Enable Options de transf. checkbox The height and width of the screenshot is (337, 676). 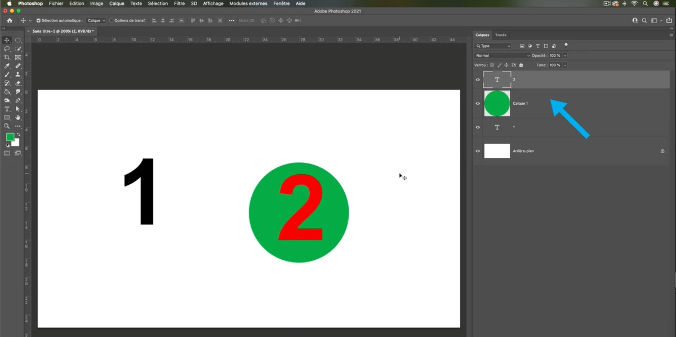111,20
